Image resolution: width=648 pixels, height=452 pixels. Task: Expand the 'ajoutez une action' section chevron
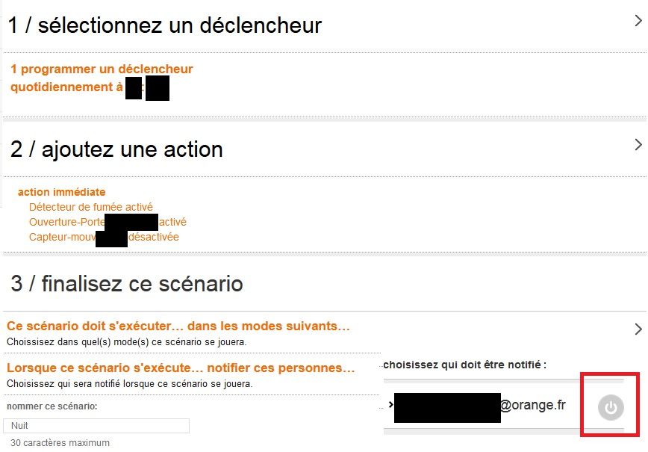[x=638, y=144]
